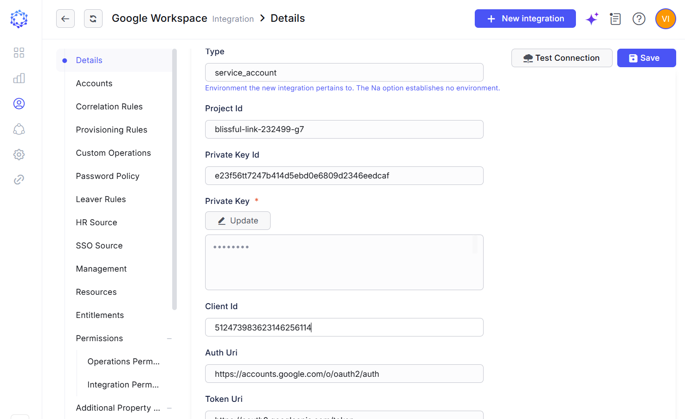The image size is (685, 419).
Task: Save the integration details
Action: coord(646,58)
